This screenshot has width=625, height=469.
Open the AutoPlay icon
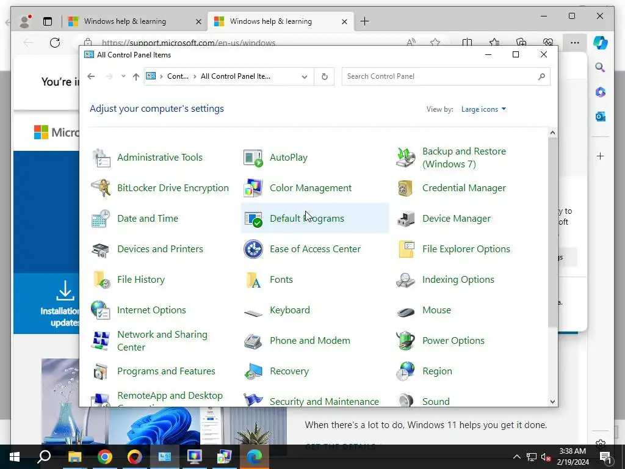(253, 158)
